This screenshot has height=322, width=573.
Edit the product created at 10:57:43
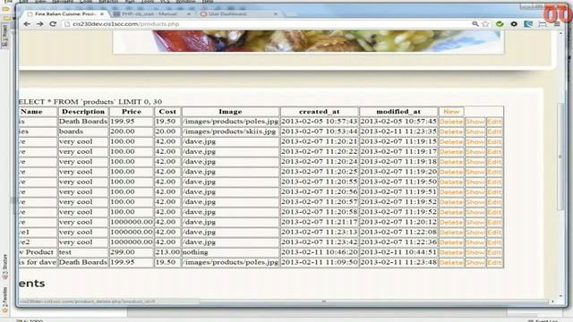(494, 122)
